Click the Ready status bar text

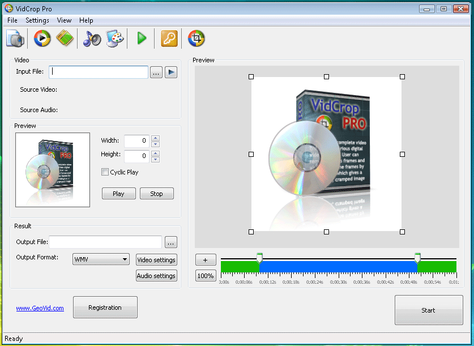pos(14,339)
